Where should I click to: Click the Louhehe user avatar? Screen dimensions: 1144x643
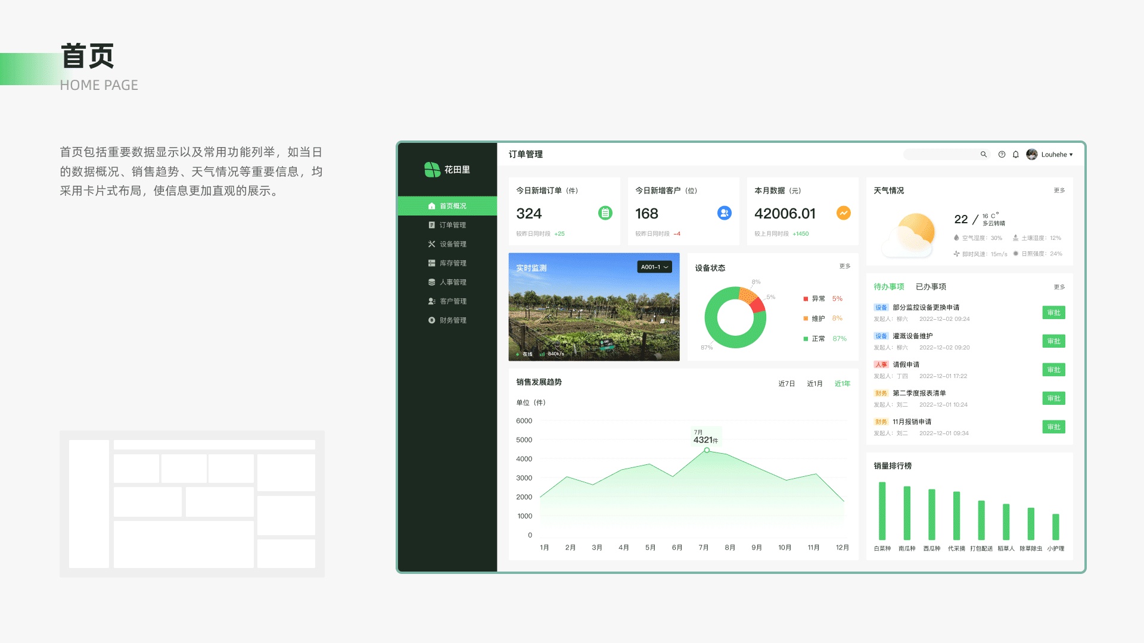point(1032,154)
